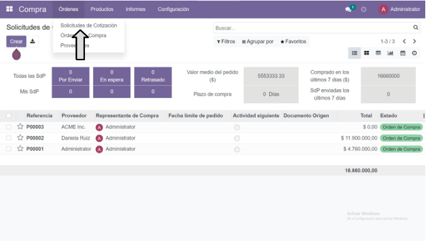Click the 1-3 / 3 pager counter
Viewport: 427px width, 242px height.
[x=388, y=42]
